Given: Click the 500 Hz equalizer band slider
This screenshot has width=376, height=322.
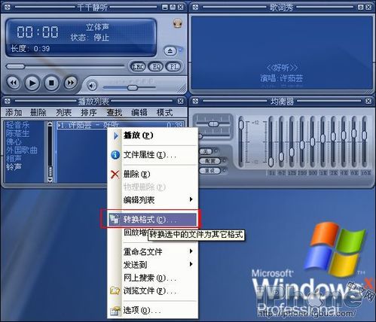Looking at the screenshot, I should pyautogui.click(x=313, y=142).
